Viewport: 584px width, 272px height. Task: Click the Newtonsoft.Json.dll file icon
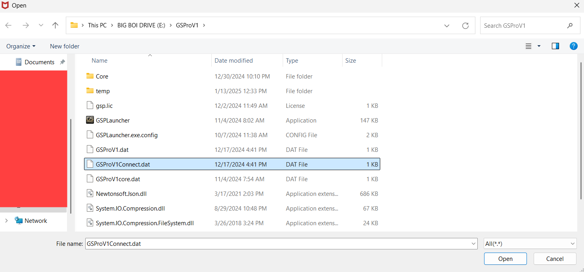pyautogui.click(x=90, y=194)
